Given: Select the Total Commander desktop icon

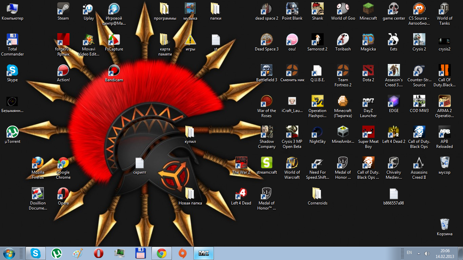Looking at the screenshot, I should (x=13, y=45).
